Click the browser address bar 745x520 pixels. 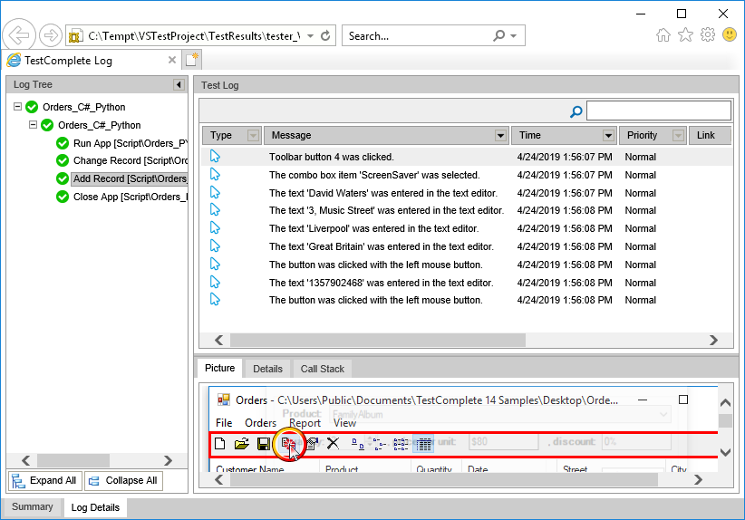(x=194, y=35)
